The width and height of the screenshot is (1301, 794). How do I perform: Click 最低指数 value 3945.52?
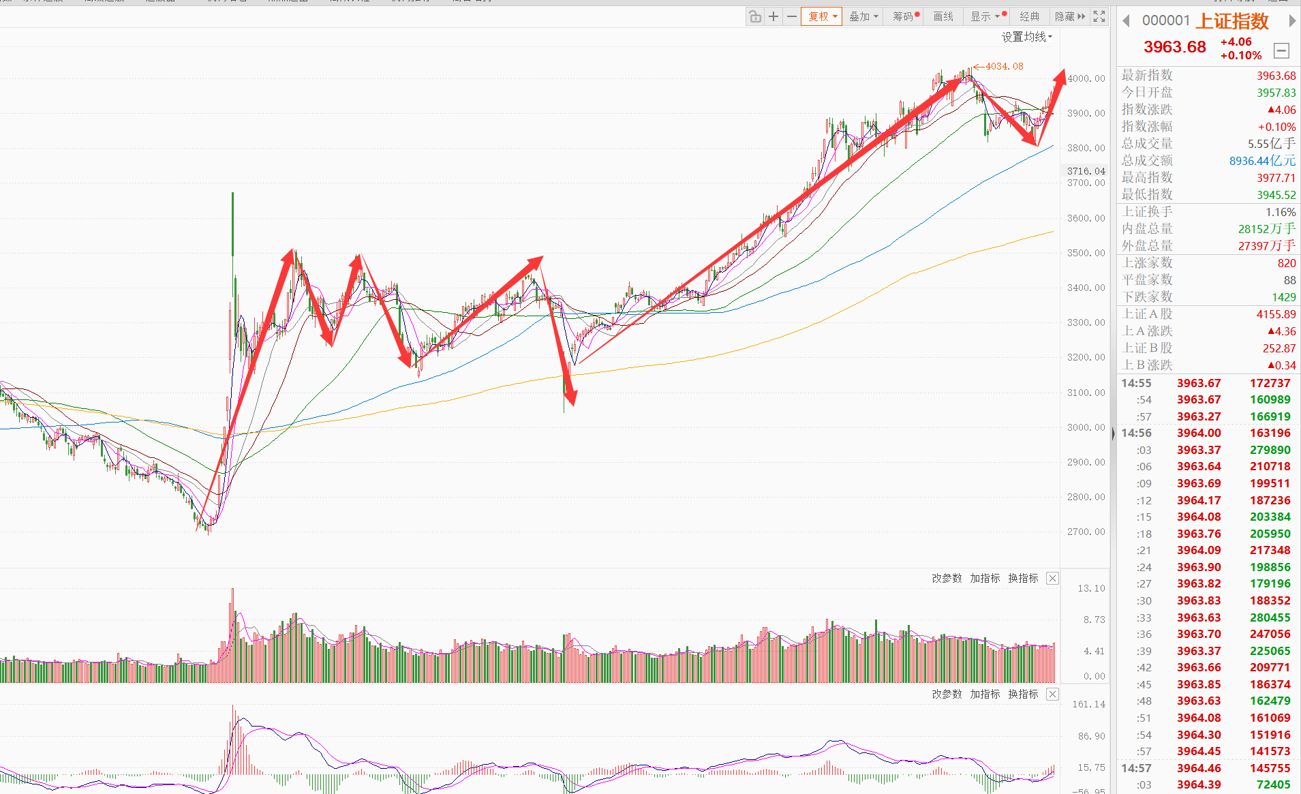[1276, 195]
